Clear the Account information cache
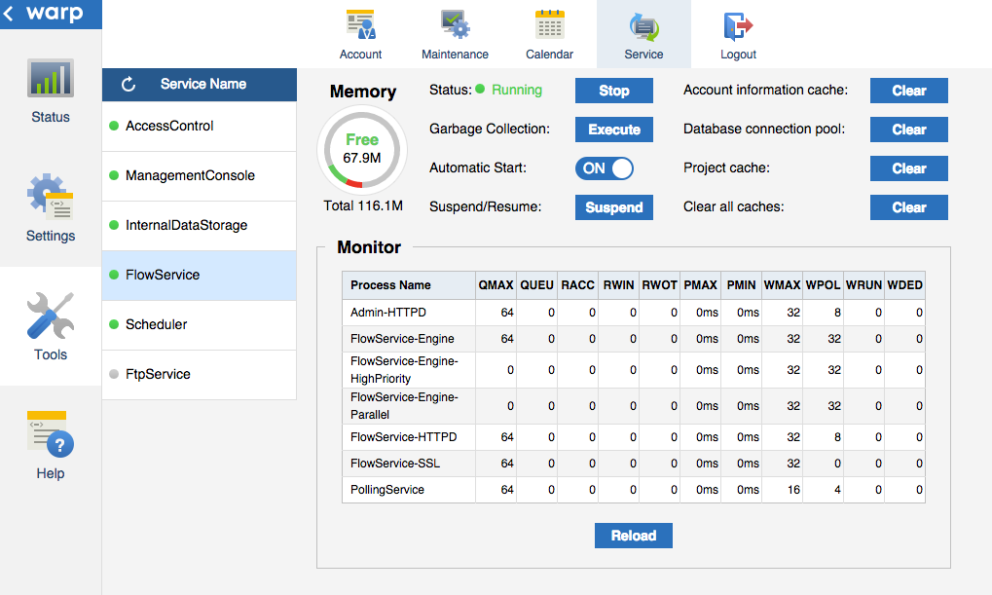The image size is (992, 595). click(908, 91)
